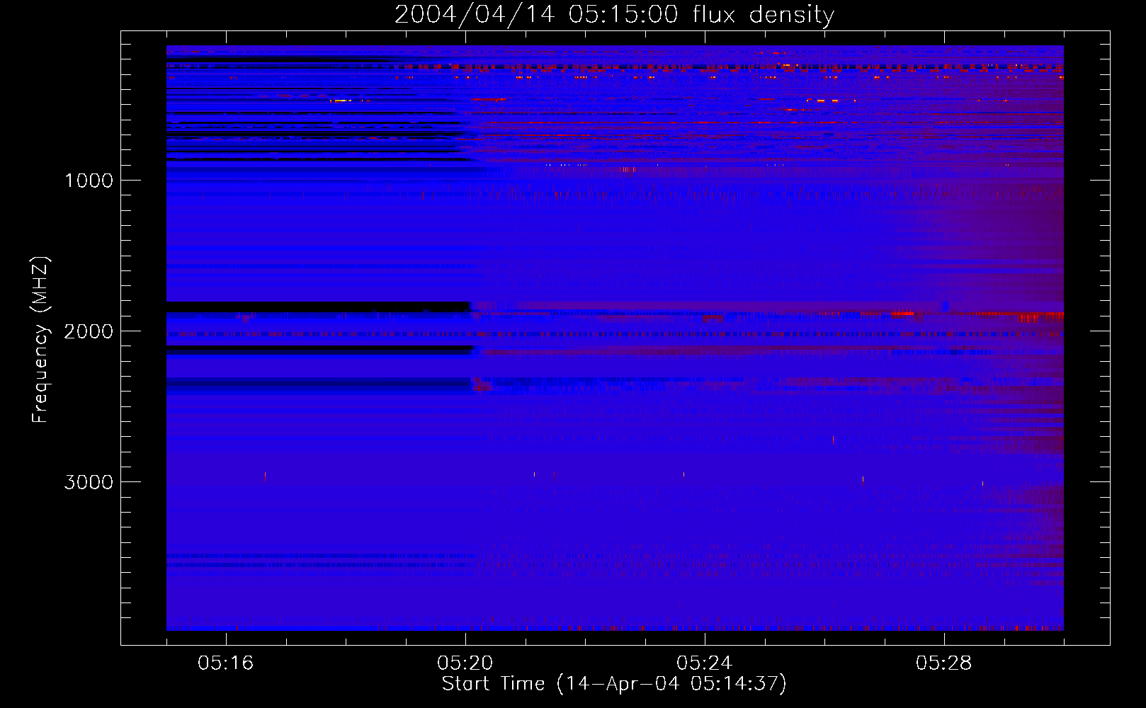
Task: Click the 05:20 time tick label
Action: (465, 663)
